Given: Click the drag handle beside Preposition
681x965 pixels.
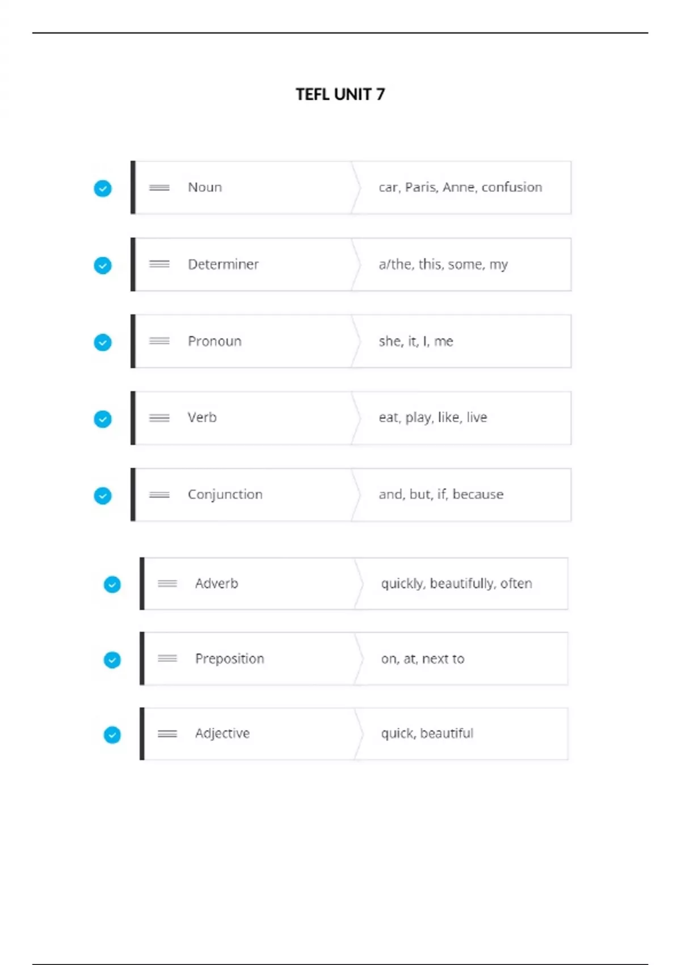Looking at the screenshot, I should pos(167,658).
